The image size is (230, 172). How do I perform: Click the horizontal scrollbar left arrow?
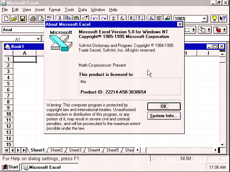[x=137, y=150]
